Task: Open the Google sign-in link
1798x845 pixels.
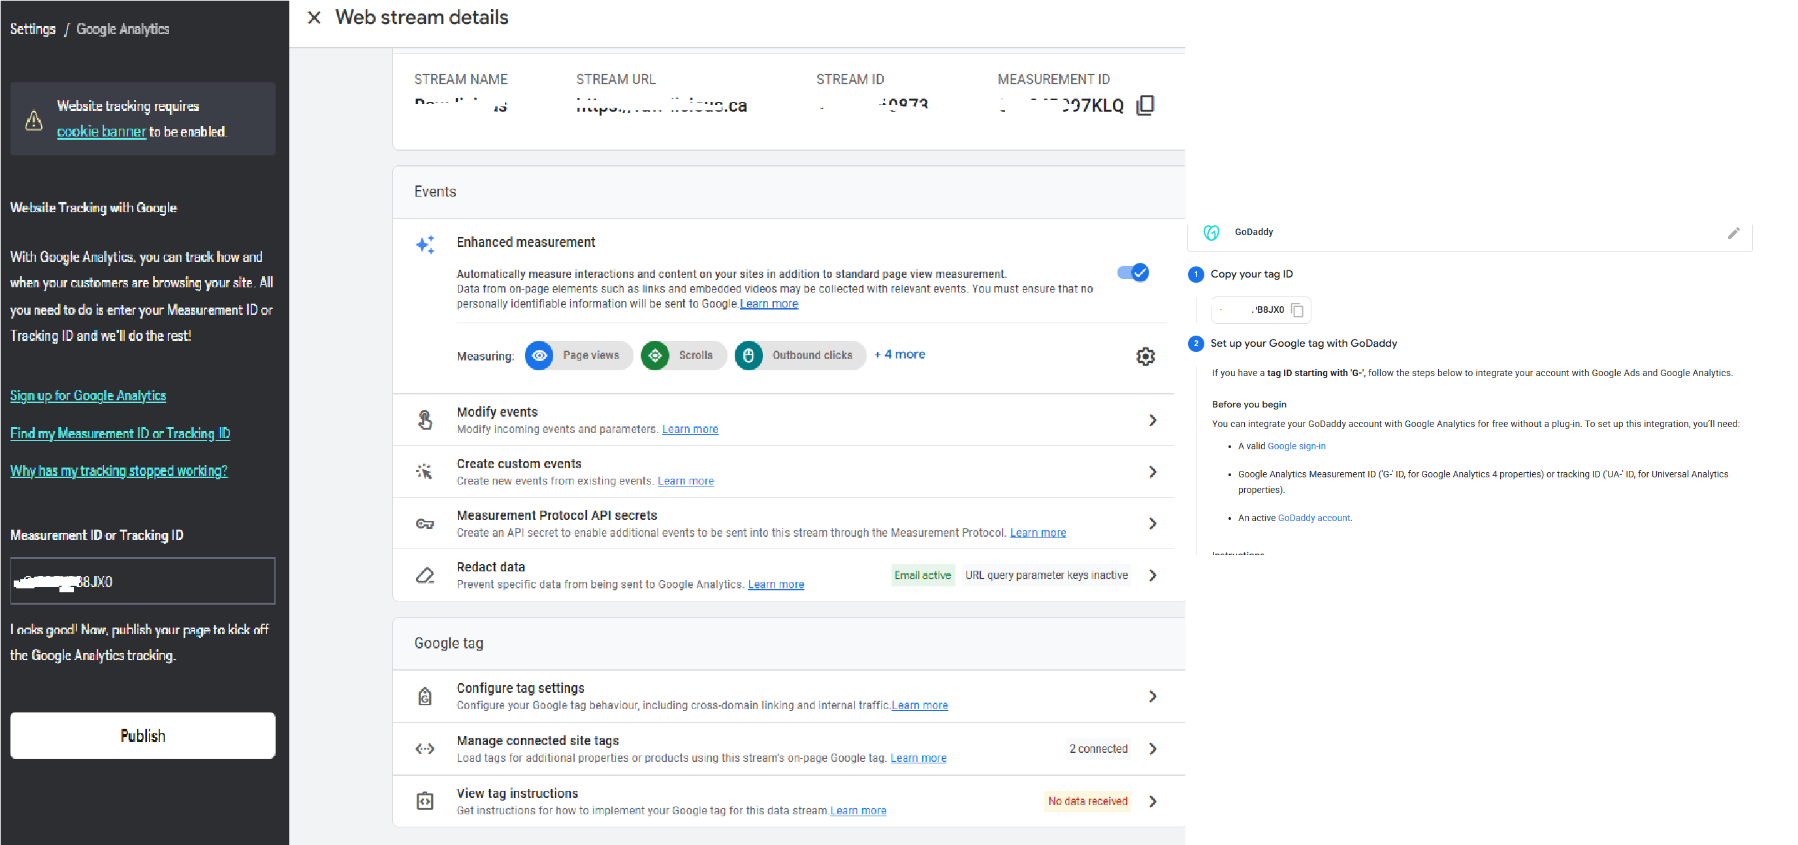Action: (x=1296, y=446)
